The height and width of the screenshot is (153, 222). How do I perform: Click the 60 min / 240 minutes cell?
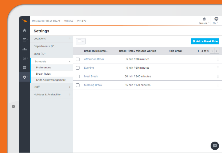[138, 76]
